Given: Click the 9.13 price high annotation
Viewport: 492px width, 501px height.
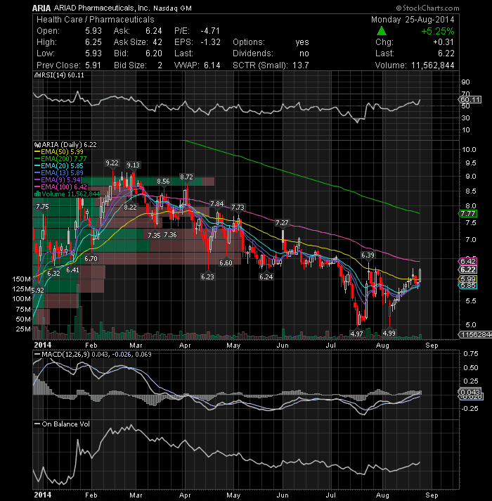Looking at the screenshot, I should pos(133,165).
